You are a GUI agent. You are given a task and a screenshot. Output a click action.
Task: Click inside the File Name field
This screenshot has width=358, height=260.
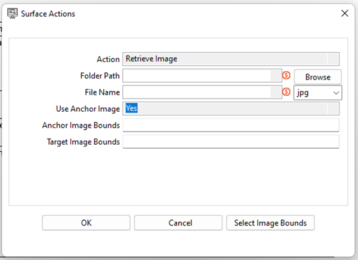click(197, 92)
